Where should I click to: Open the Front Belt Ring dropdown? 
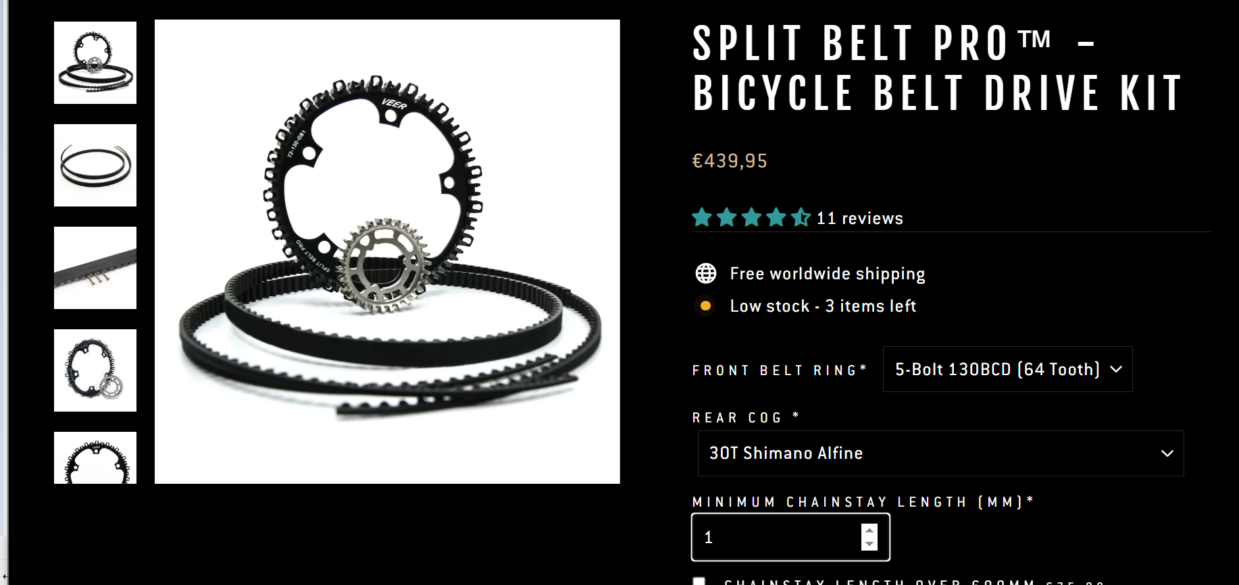point(1007,369)
